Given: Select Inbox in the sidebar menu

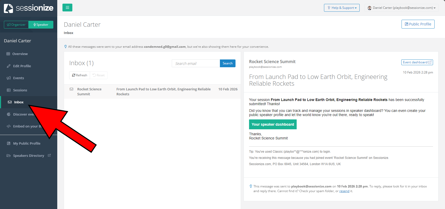Looking at the screenshot, I should tap(19, 102).
